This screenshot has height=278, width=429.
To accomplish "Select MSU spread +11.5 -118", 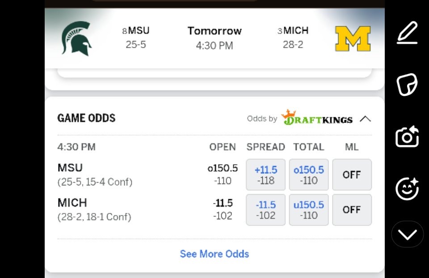I will 265,175.
